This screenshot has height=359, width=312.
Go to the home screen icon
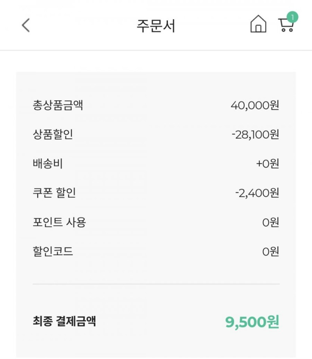258,24
